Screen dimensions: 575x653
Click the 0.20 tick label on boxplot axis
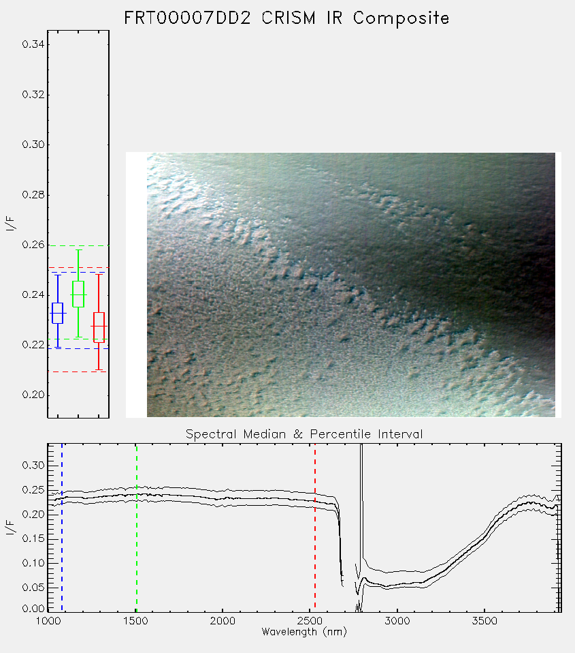pyautogui.click(x=33, y=395)
